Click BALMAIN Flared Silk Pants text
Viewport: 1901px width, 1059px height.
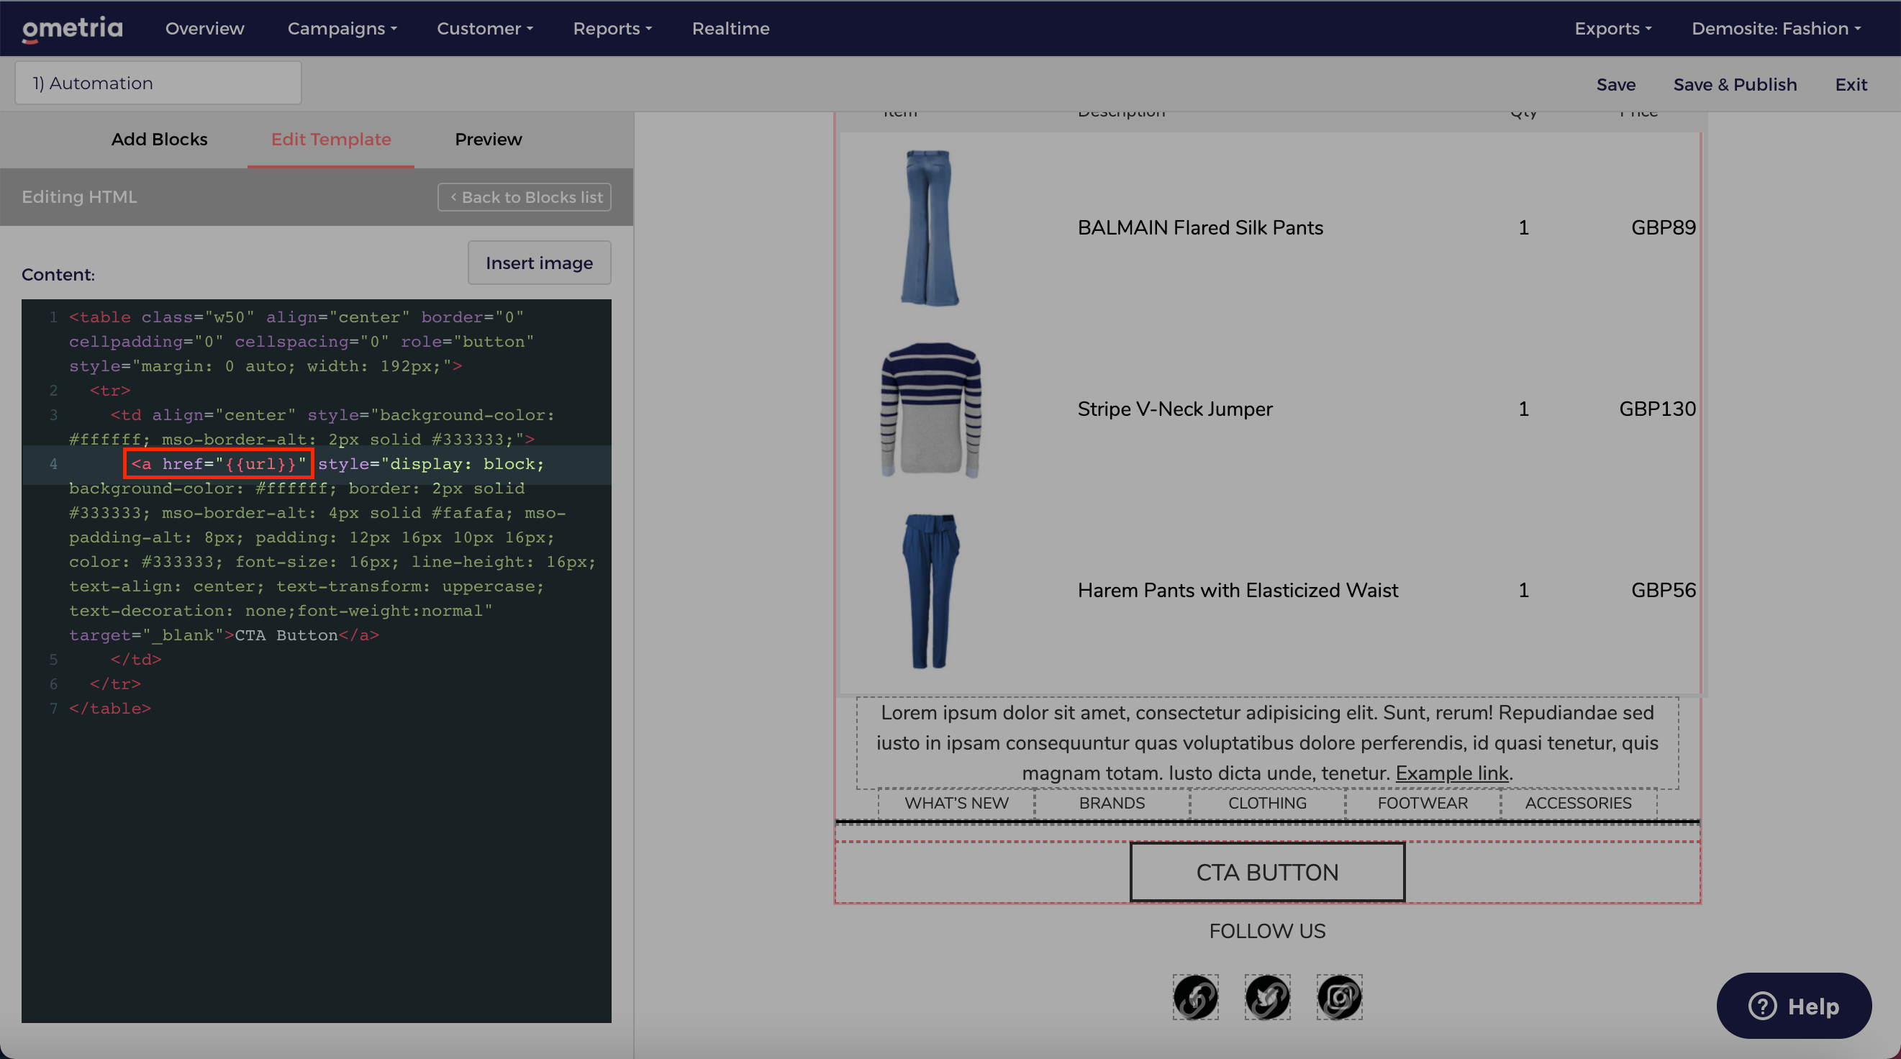click(1200, 228)
